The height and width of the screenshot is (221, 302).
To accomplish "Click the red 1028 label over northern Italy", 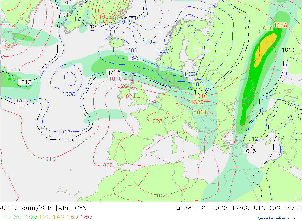I will click(x=182, y=132).
